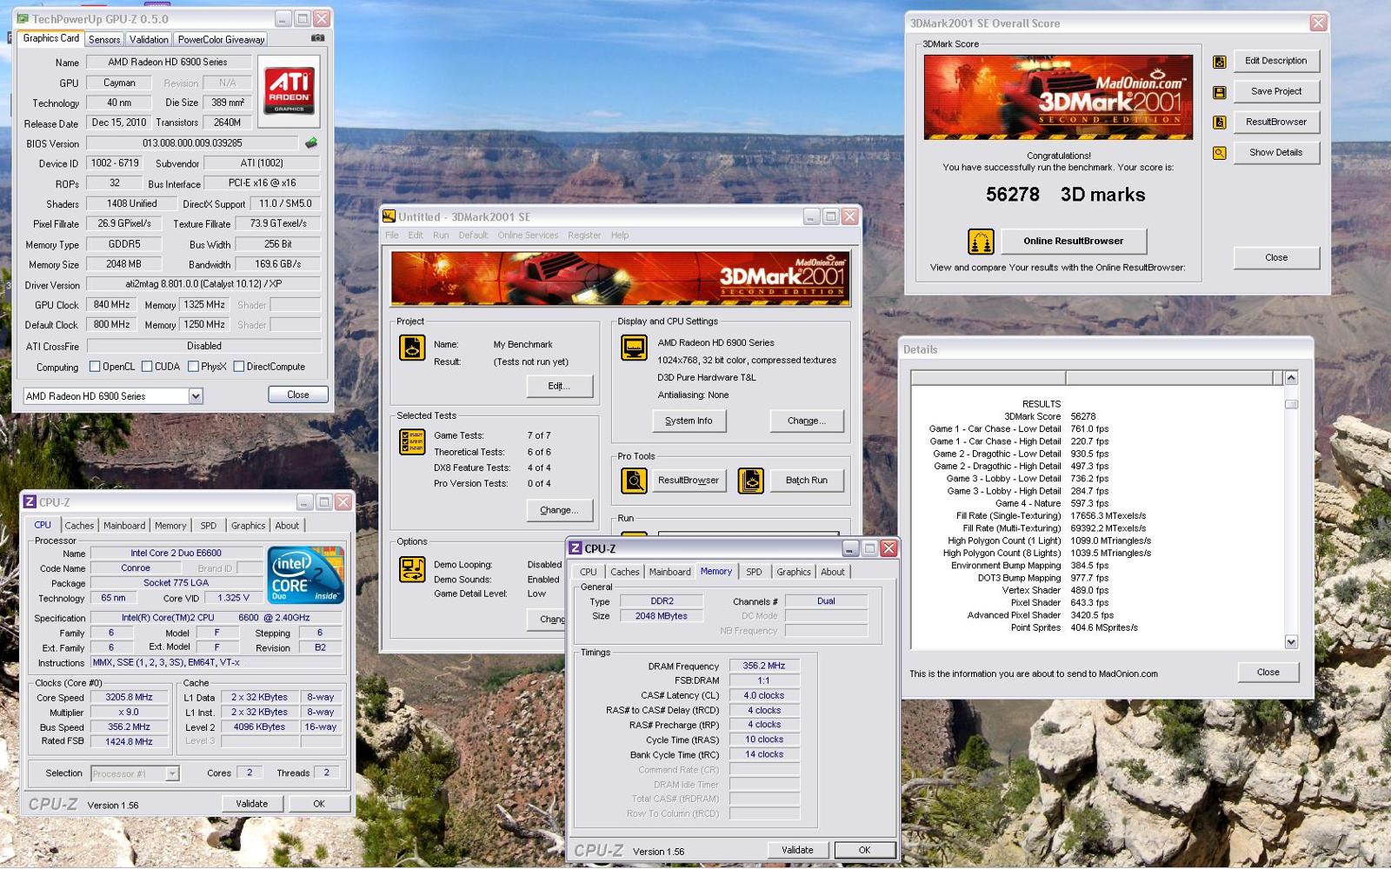Click the ATI Radeon logo in GPU-Z
Screen dimensions: 1391x869
[290, 90]
